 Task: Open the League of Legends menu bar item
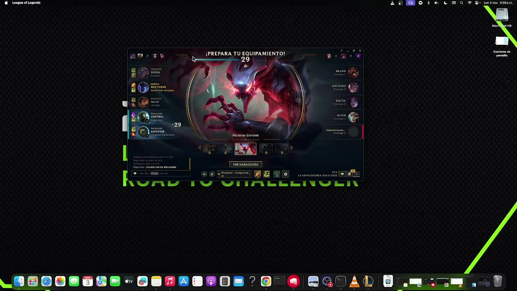26,3
